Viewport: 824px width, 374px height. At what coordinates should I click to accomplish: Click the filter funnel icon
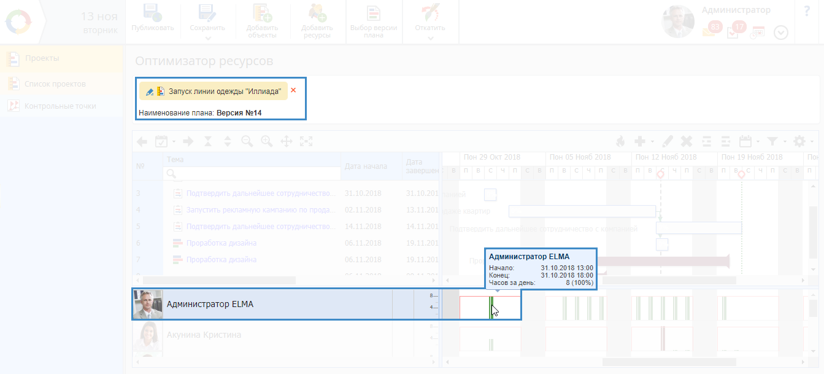772,141
